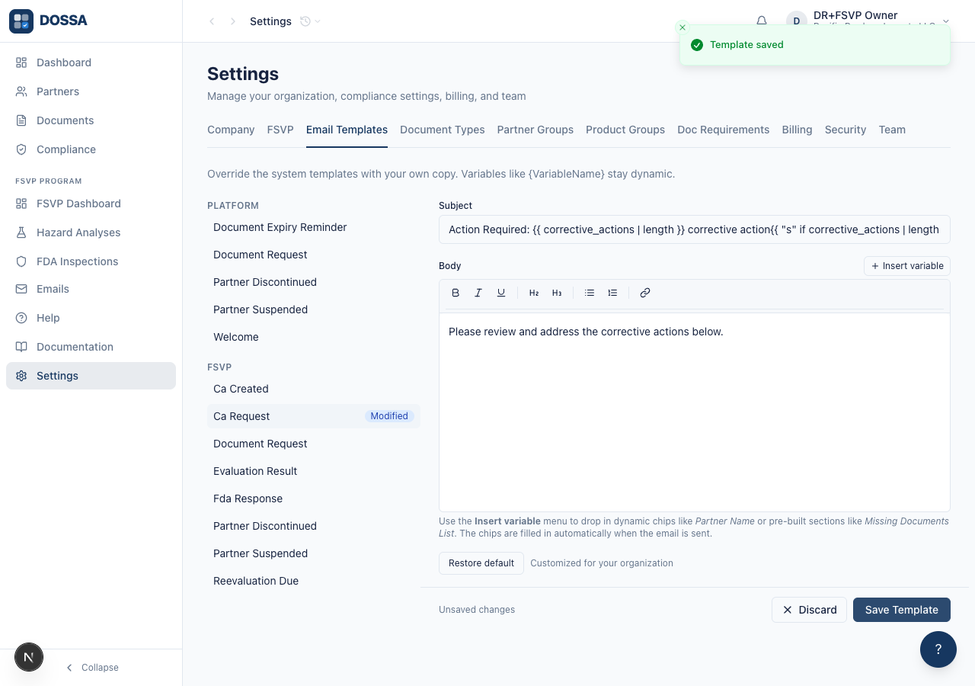Select Platform Document Request template
Image resolution: width=975 pixels, height=686 pixels.
pos(314,255)
